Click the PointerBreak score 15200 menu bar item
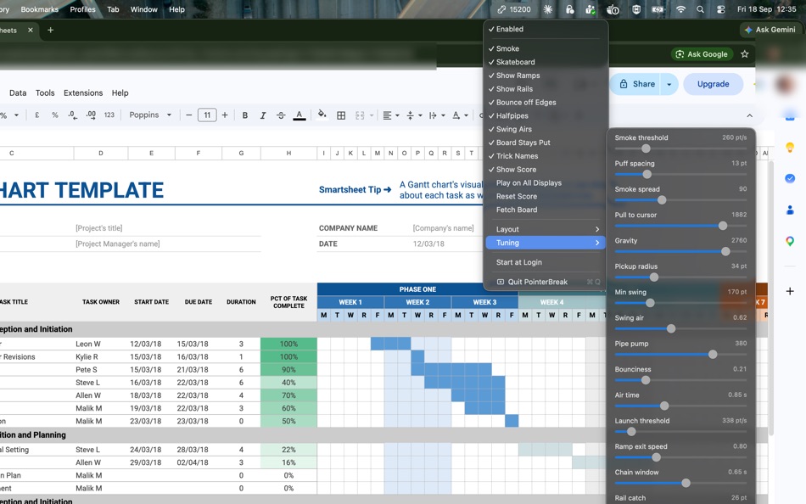 pyautogui.click(x=514, y=9)
